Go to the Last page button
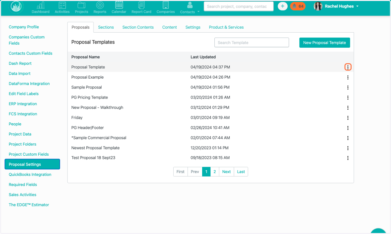391x234 pixels. click(241, 172)
